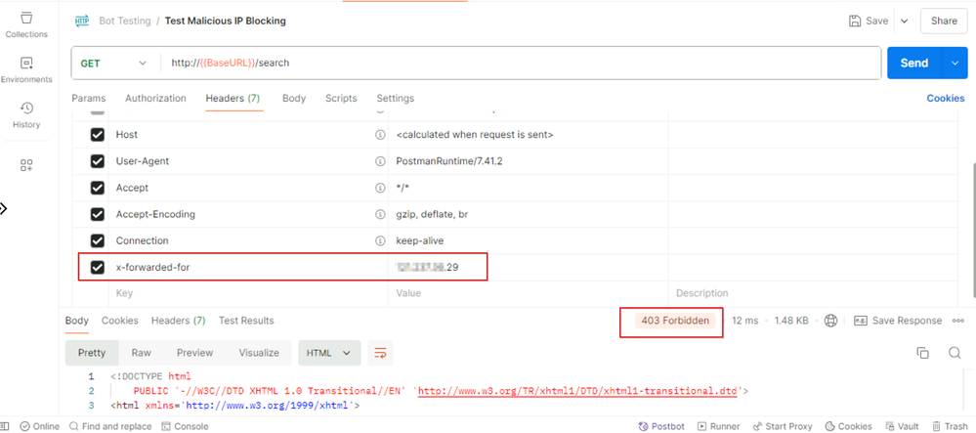Click the info icon next to Accept

click(x=379, y=188)
